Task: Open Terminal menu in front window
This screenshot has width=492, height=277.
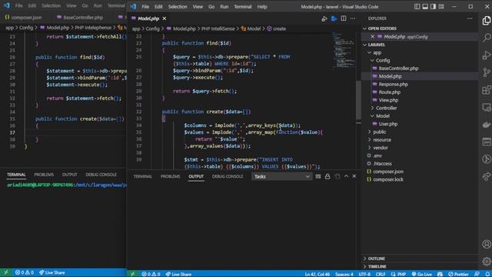Action: click(x=243, y=7)
